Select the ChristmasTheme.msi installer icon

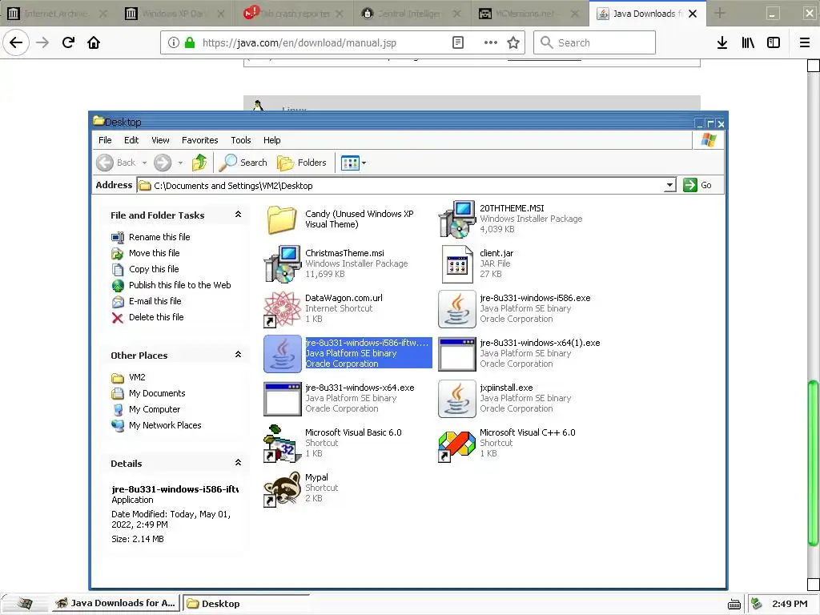(x=283, y=264)
